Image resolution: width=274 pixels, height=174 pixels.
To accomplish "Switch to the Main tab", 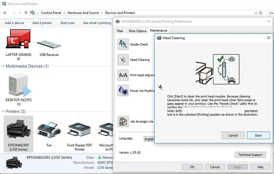I will click(120, 31).
